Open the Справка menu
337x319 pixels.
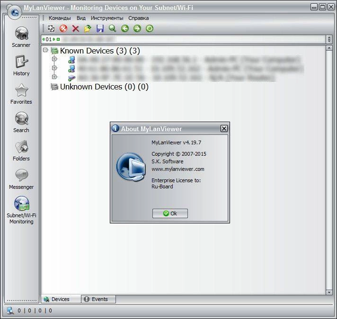pyautogui.click(x=139, y=18)
